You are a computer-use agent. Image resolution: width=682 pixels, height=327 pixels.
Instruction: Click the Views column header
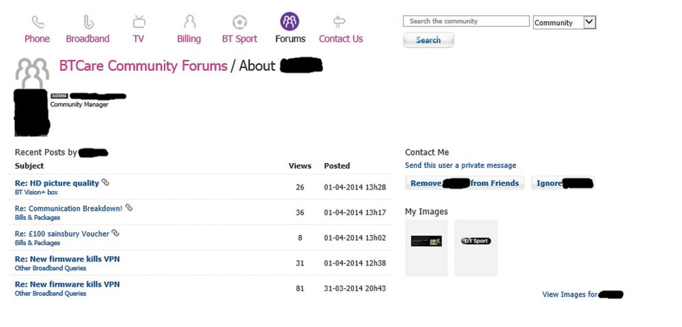(x=300, y=166)
